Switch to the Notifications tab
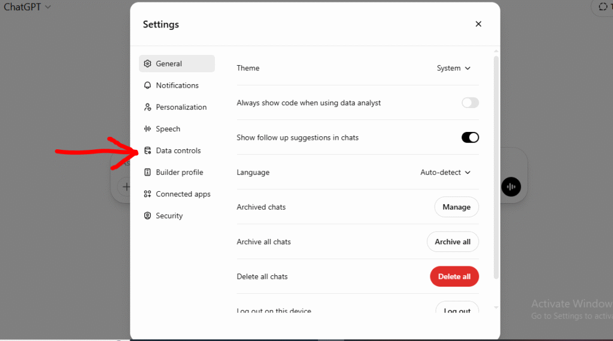This screenshot has height=341, width=613. click(177, 85)
